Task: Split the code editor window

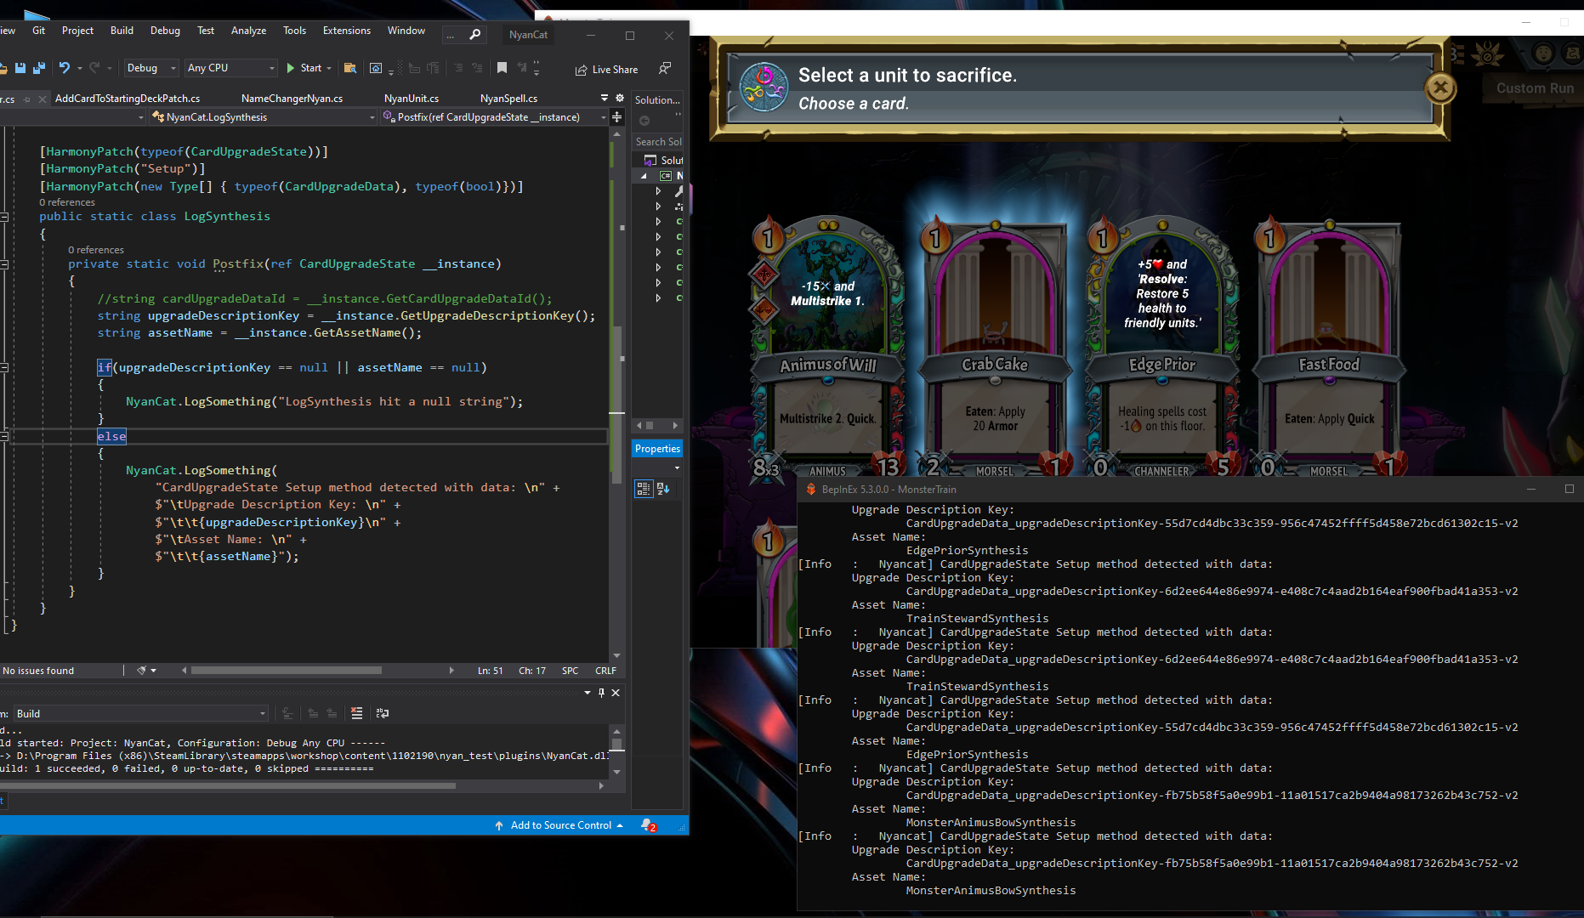Action: [x=617, y=116]
